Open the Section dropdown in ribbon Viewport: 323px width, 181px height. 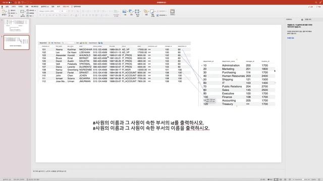click(x=30, y=16)
